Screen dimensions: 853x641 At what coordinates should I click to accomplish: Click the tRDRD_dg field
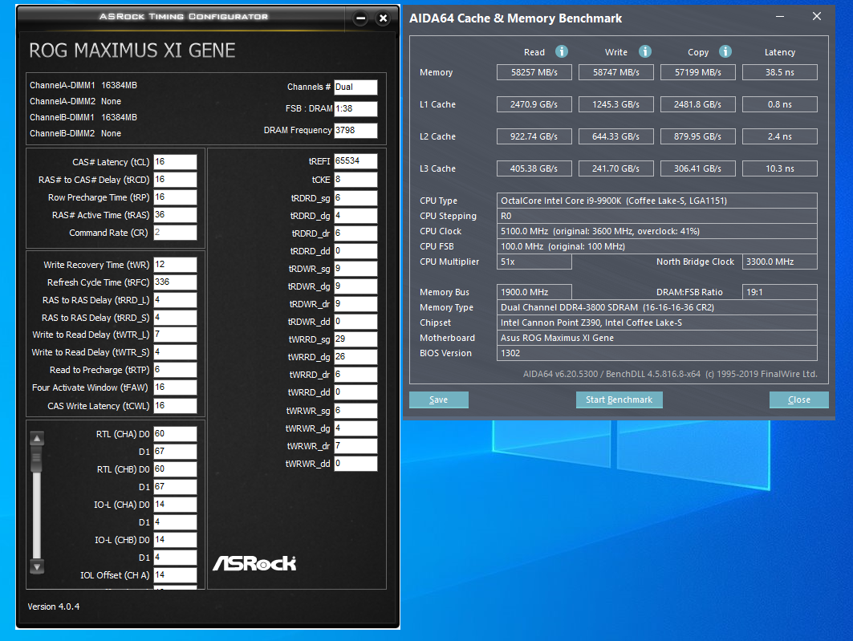(355, 216)
